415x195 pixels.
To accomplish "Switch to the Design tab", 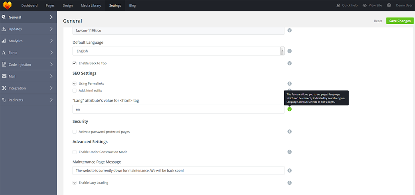I will (67, 6).
